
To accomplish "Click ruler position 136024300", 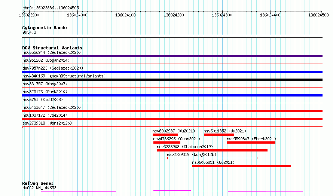I will point(222,15).
